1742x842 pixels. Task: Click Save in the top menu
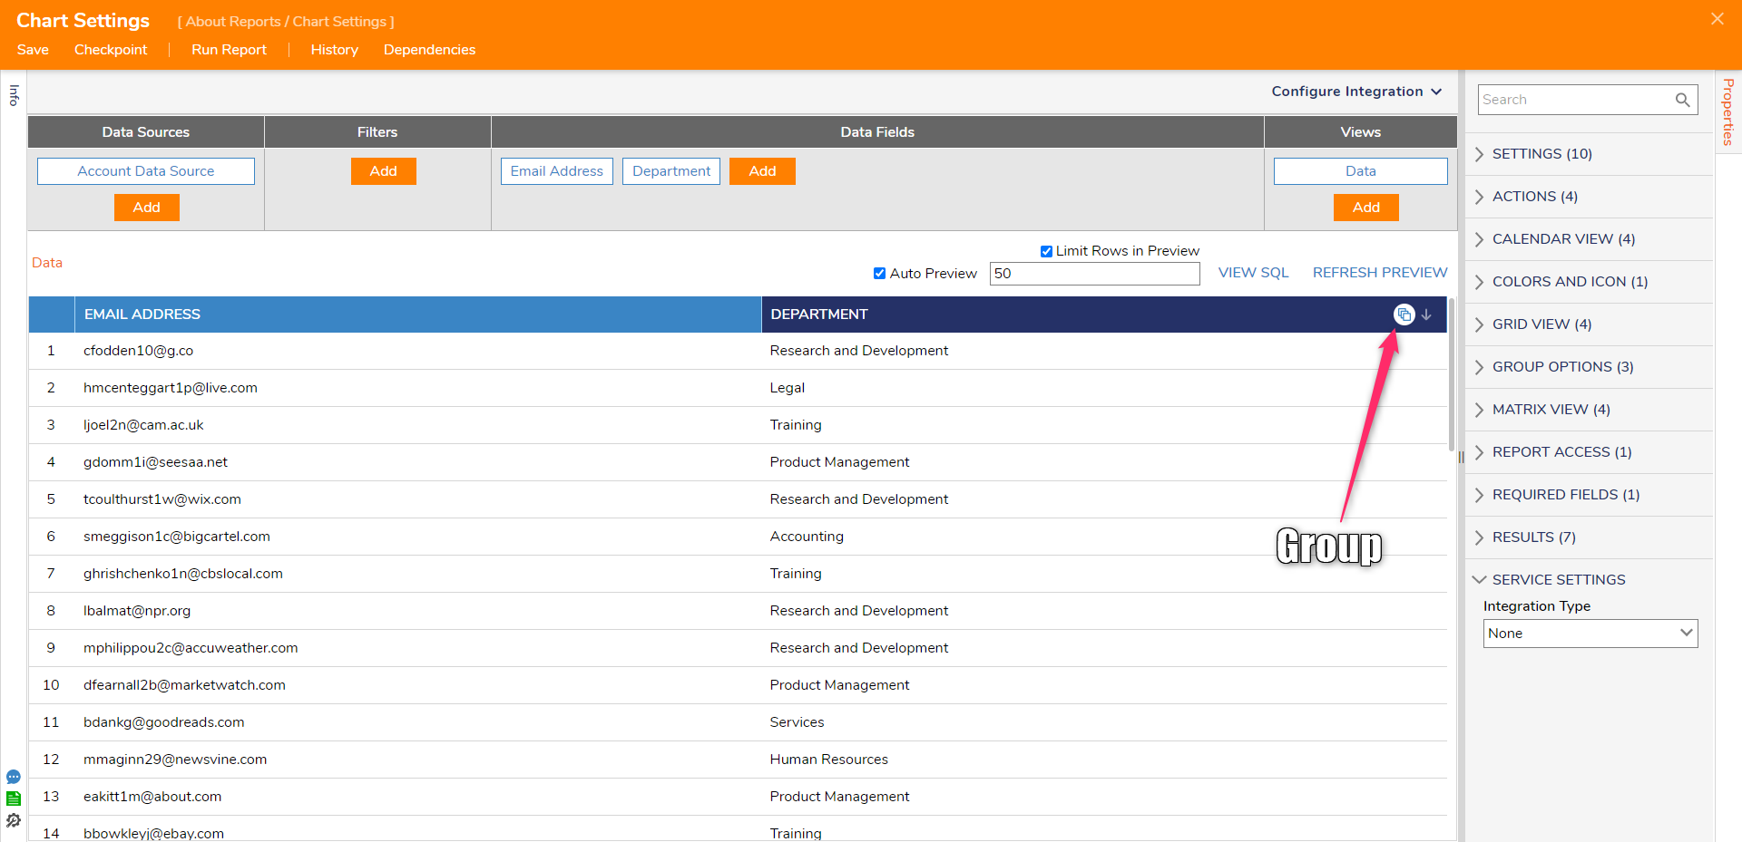click(x=33, y=50)
